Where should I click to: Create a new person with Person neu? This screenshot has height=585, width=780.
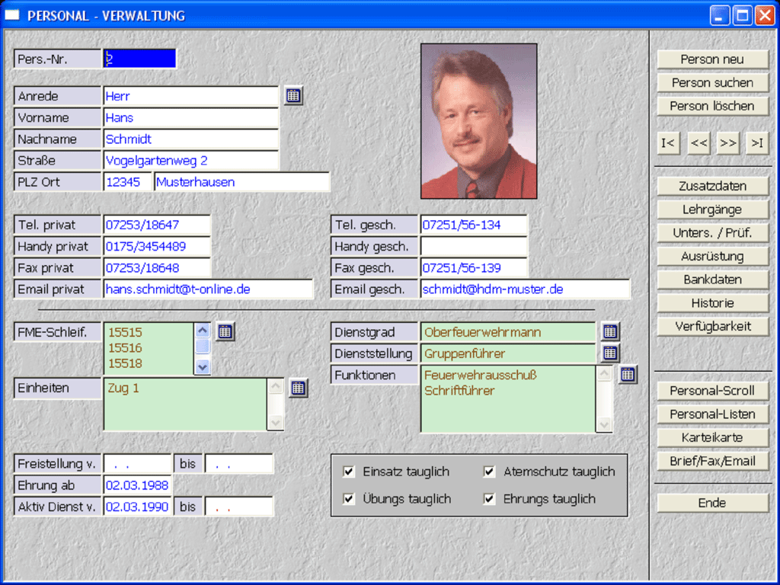pos(712,59)
